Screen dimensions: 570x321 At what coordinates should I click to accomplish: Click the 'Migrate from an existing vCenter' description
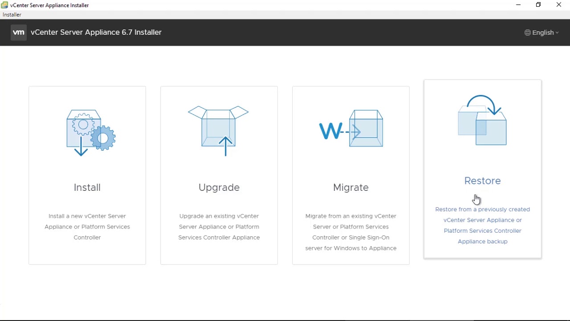click(351, 232)
